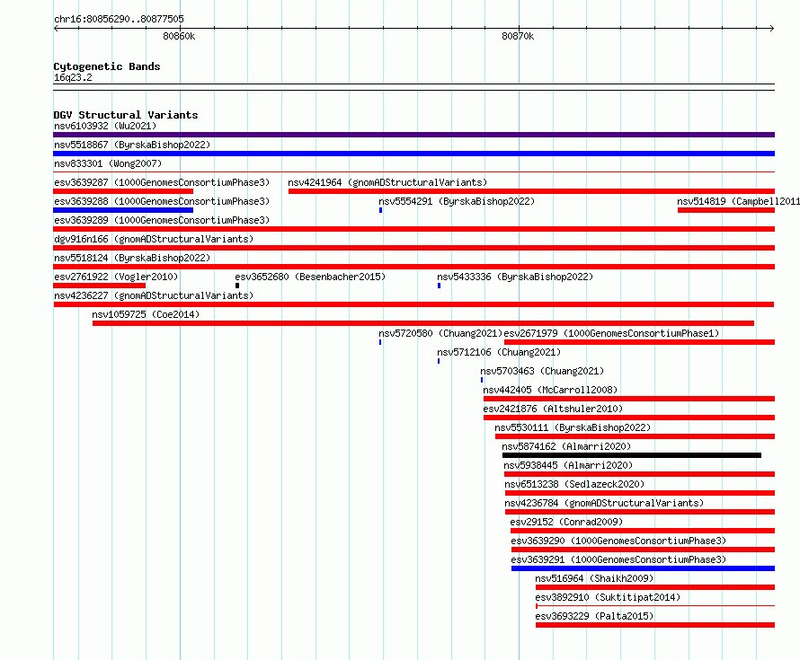Click nsv1059725 (Coe2014) variant label
800x660 pixels.
point(146,314)
